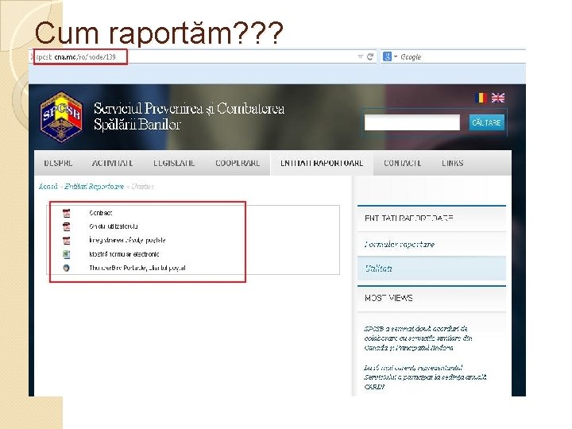Open news about the CARIN annual meeting
The image size is (572, 429).
click(x=425, y=377)
